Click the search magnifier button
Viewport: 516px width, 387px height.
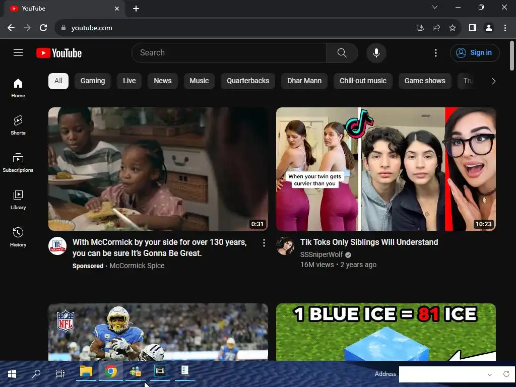click(342, 52)
